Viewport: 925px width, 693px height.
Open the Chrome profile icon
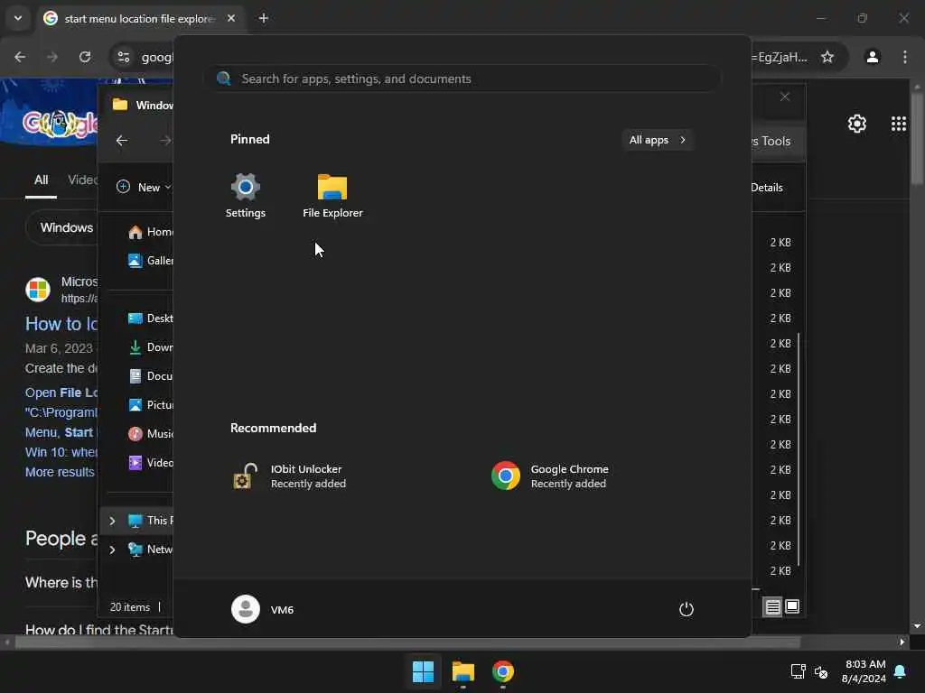pos(873,57)
